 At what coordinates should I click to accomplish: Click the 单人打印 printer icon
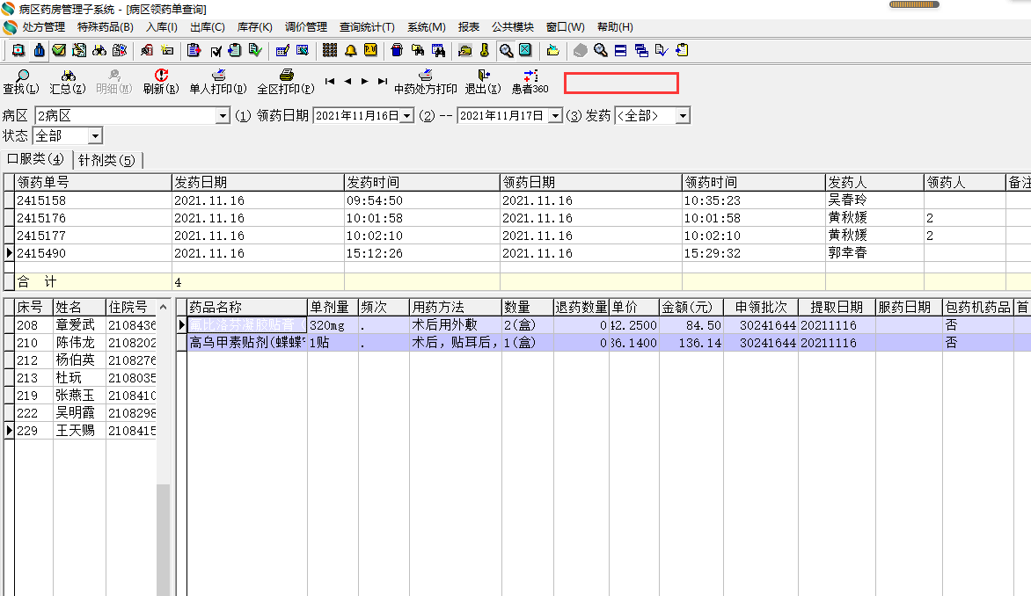[218, 76]
